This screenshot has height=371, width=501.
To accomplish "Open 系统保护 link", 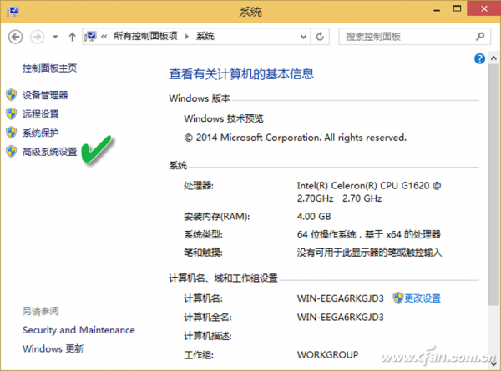I will [x=41, y=133].
